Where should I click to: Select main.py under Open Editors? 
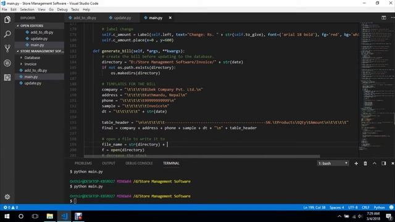[x=39, y=45]
